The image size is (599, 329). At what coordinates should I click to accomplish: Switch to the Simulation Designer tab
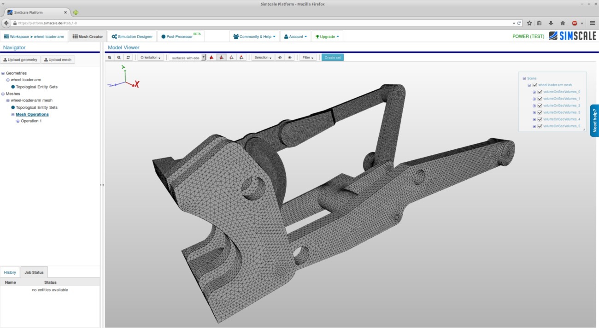pyautogui.click(x=132, y=36)
